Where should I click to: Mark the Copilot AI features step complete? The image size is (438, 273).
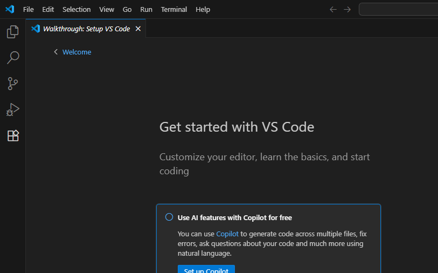pyautogui.click(x=169, y=217)
